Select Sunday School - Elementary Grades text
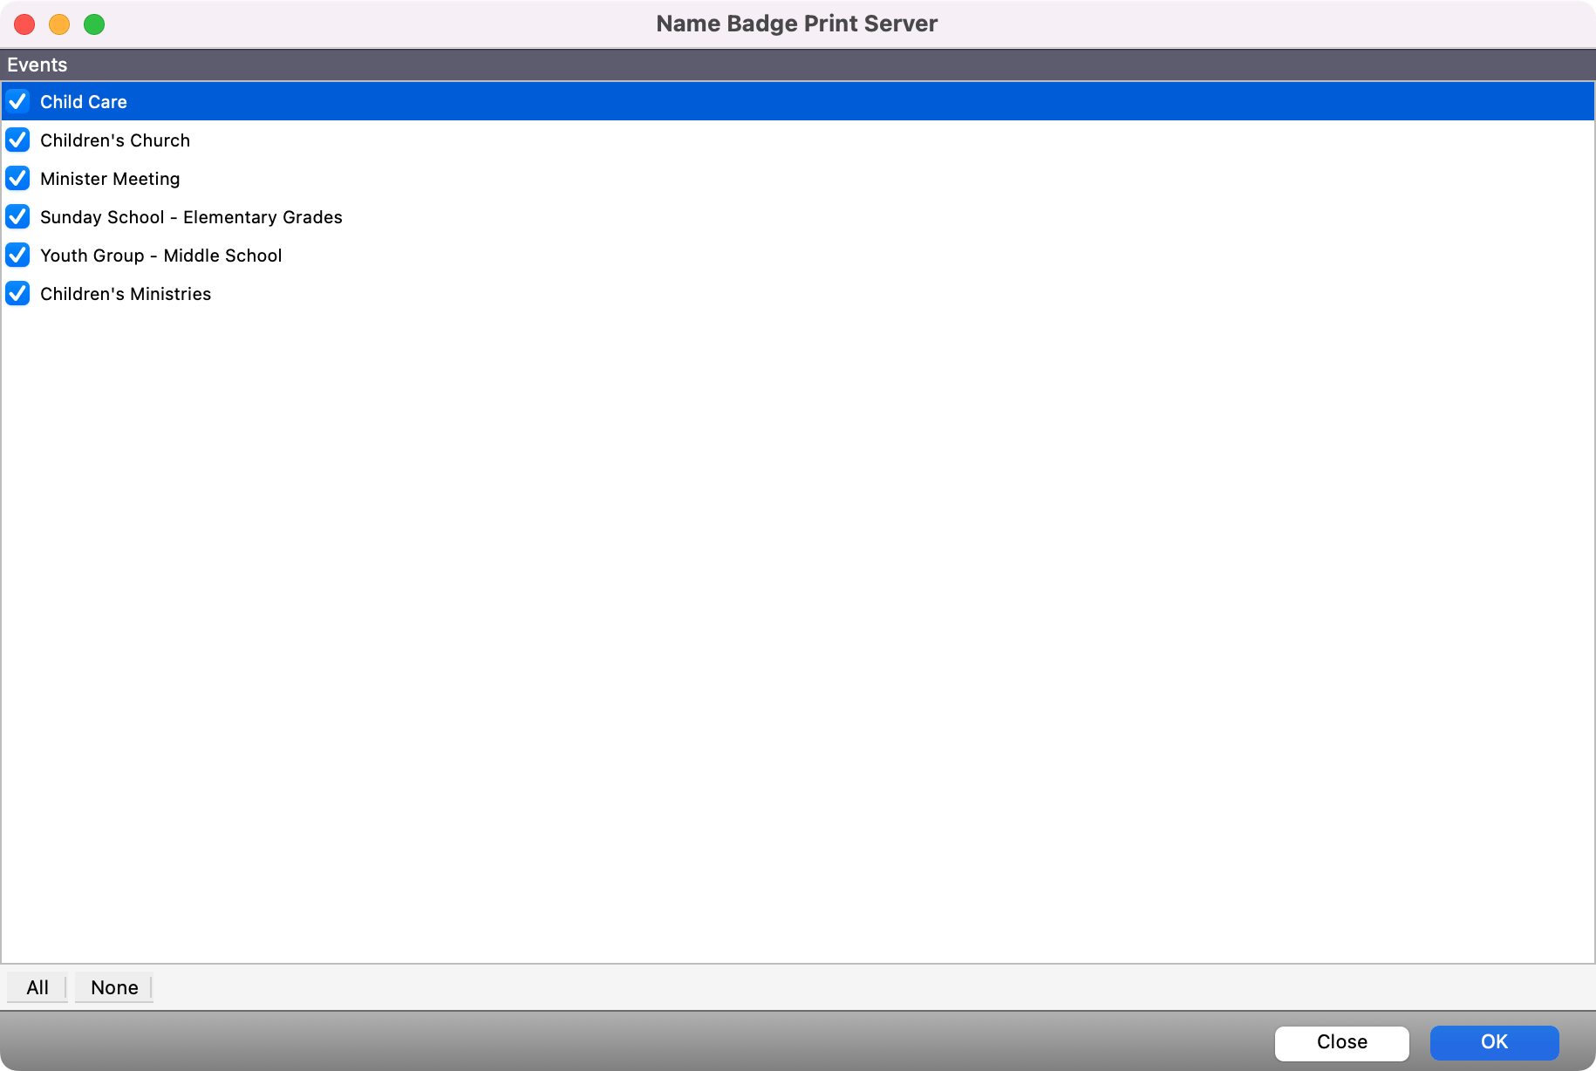1596x1071 pixels. [191, 217]
